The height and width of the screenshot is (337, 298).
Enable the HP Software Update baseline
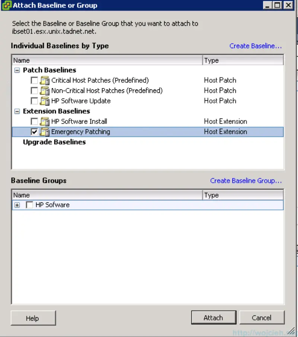[x=34, y=101]
